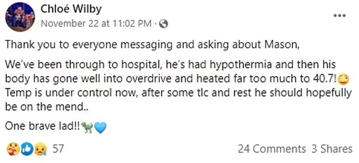
Task: Open the November 22 at 11:02 PM timestamp
Action: pyautogui.click(x=96, y=24)
